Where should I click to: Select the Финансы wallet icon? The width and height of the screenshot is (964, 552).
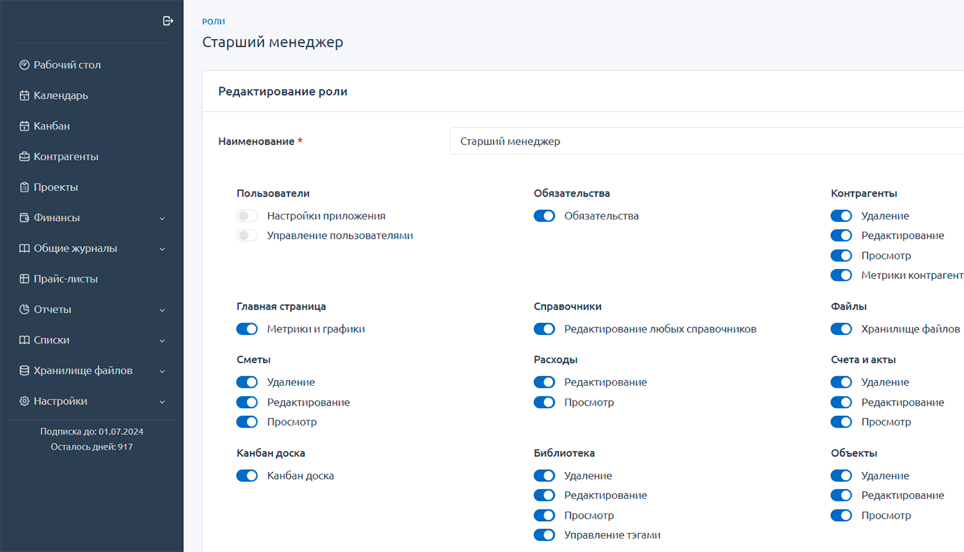[x=24, y=218]
